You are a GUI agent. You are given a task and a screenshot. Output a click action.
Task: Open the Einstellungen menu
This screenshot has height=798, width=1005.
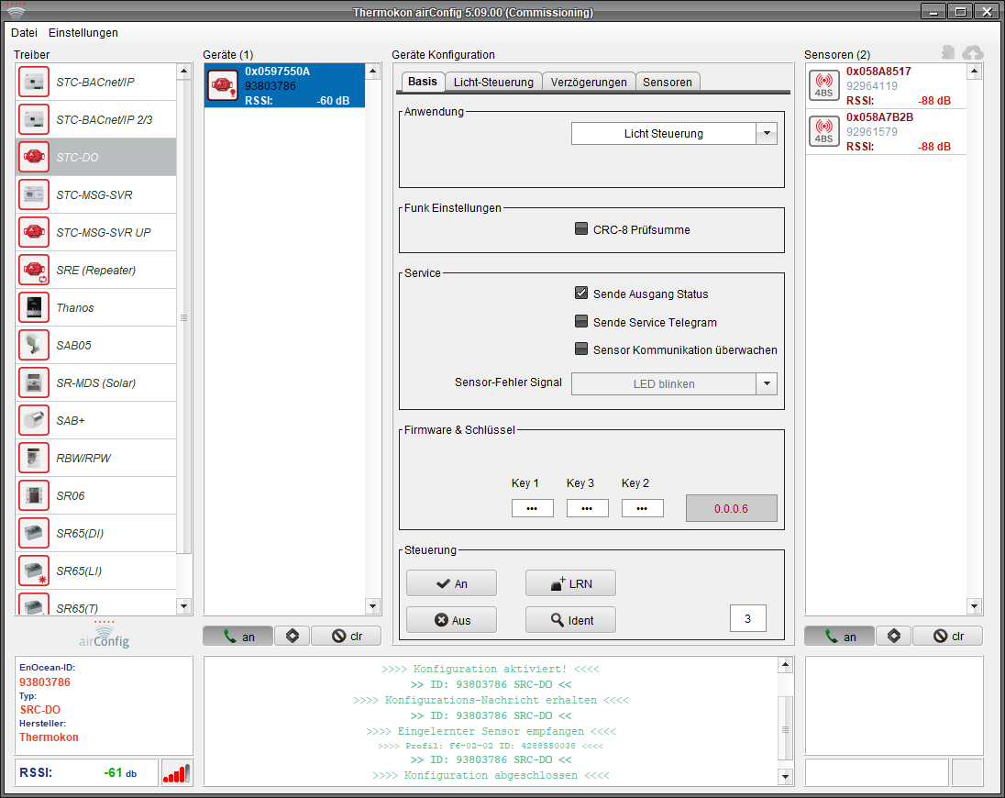click(83, 33)
